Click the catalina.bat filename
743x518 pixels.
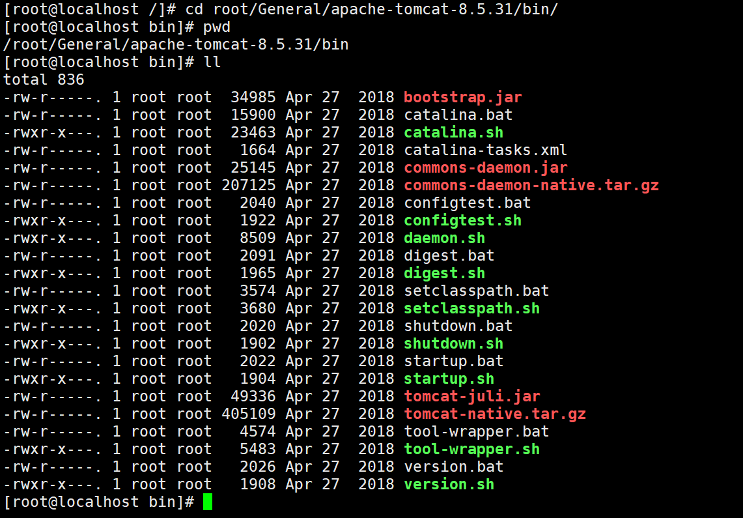[458, 115]
